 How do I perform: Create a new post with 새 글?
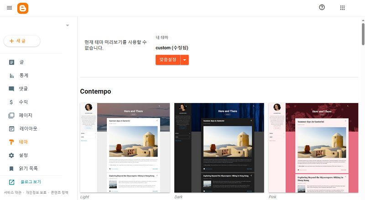(x=22, y=41)
